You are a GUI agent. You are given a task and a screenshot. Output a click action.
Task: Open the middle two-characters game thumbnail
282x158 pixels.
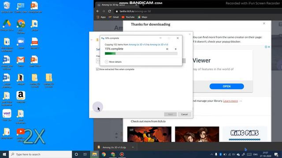click(197, 134)
